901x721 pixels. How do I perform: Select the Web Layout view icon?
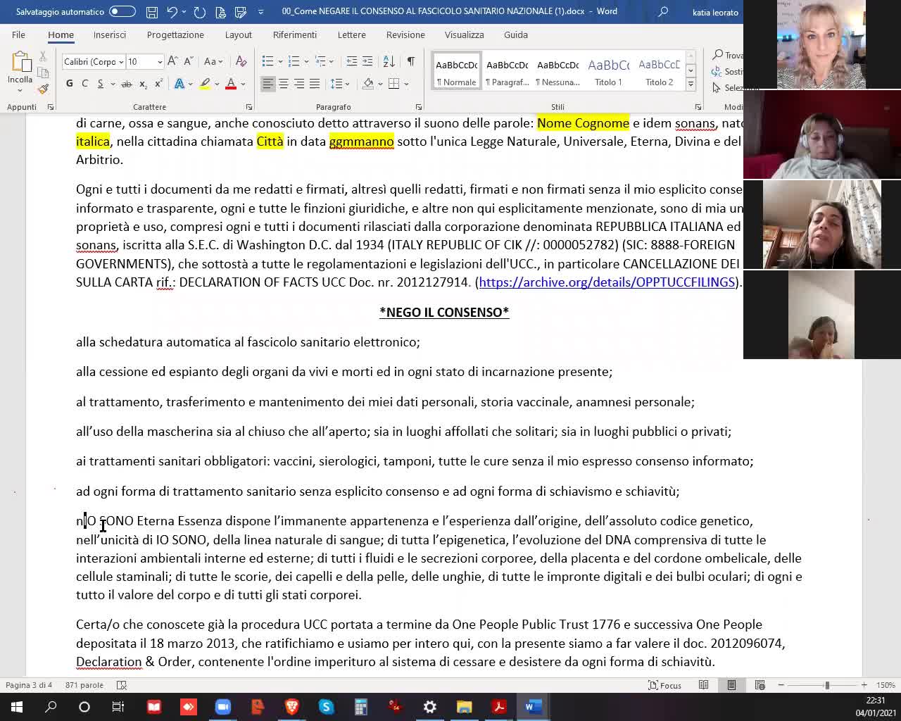[760, 685]
